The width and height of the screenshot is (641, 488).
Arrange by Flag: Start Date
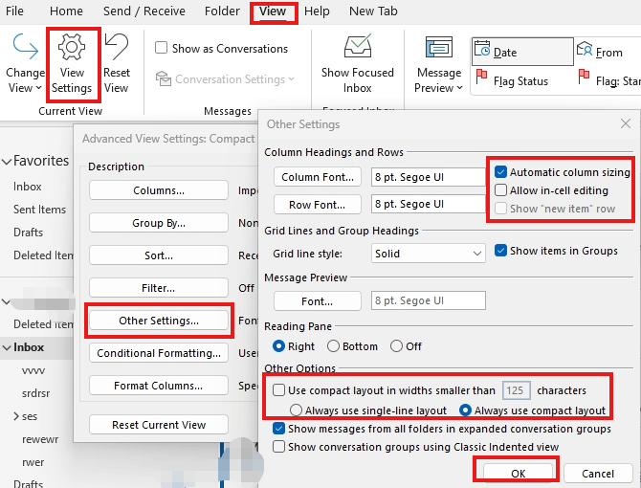608,78
